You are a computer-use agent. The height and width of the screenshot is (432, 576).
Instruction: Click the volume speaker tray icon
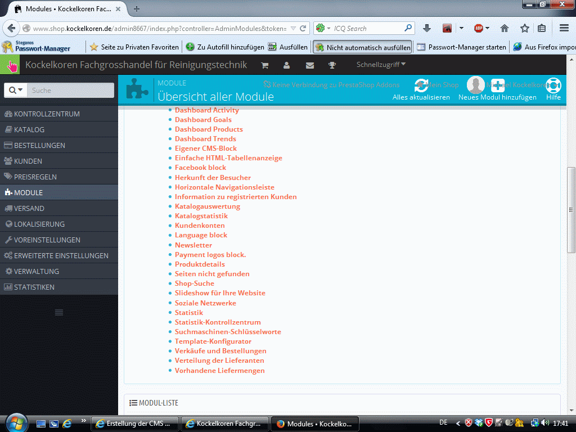pos(545,423)
